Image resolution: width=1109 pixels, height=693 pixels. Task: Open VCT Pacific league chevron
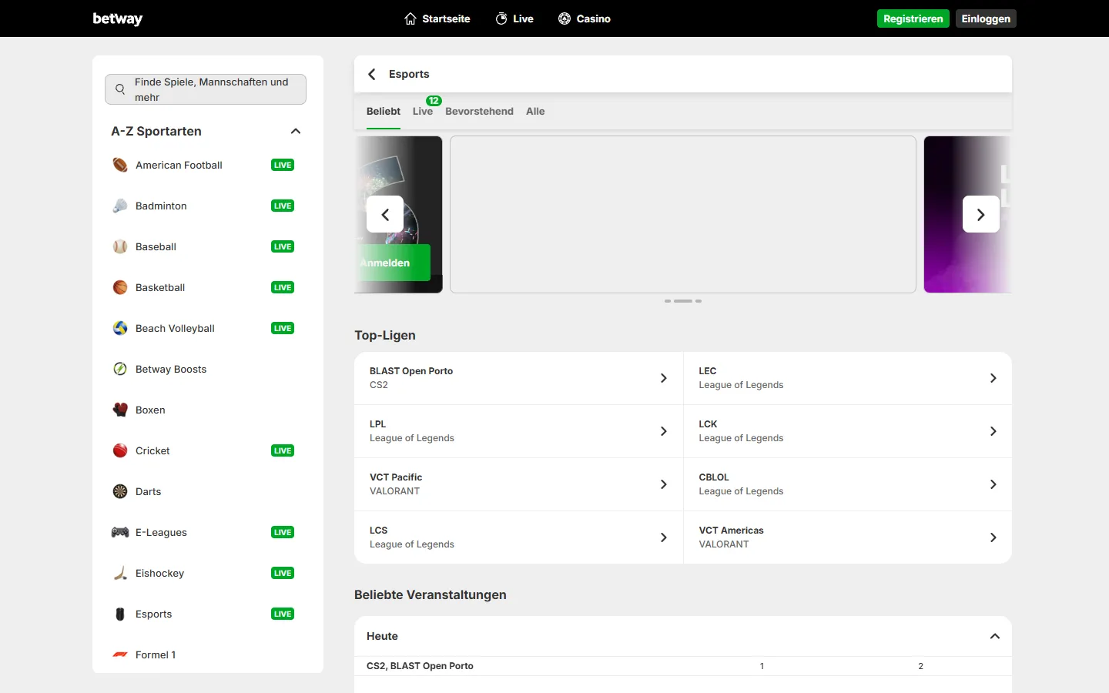664,484
